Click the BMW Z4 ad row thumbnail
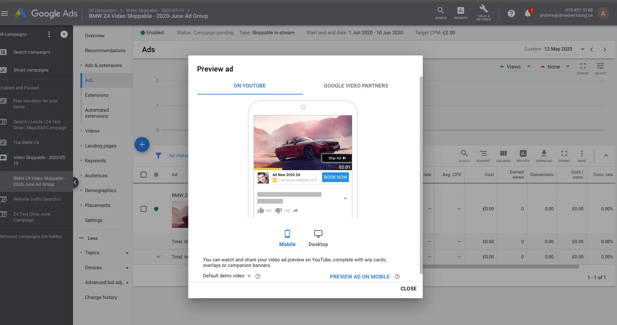The height and width of the screenshot is (325, 617). (180, 214)
